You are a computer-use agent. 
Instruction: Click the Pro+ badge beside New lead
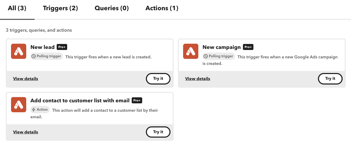(x=62, y=47)
